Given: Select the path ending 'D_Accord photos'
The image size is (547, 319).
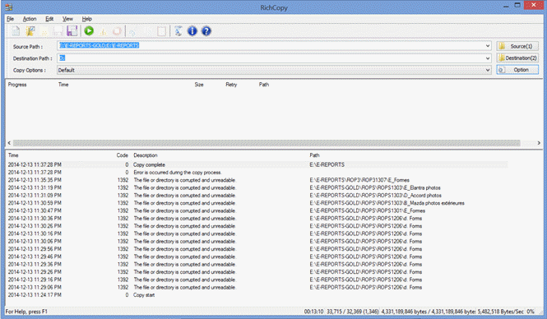Looking at the screenshot, I should point(375,195).
